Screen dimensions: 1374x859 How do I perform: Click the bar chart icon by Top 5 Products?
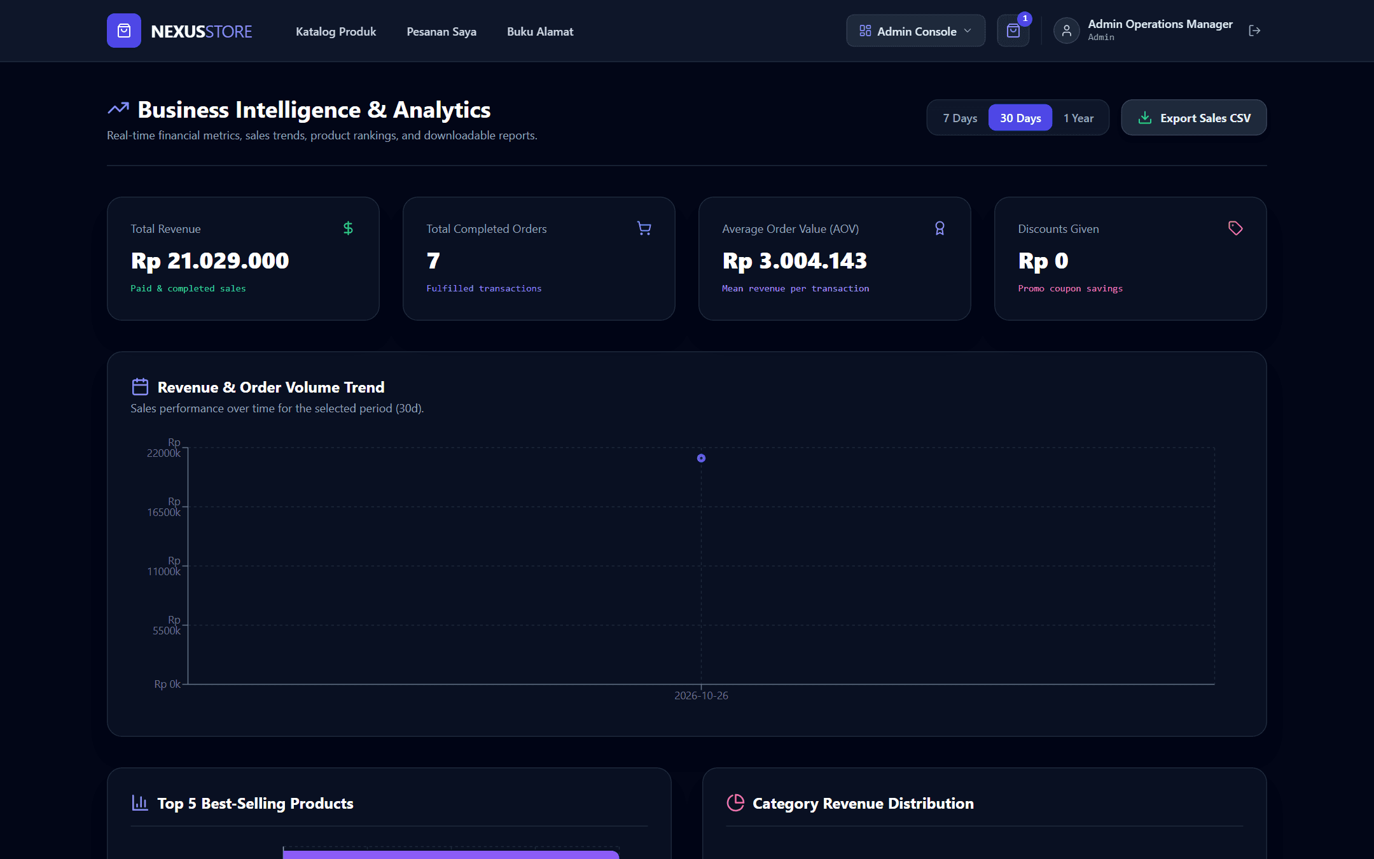pos(140,803)
